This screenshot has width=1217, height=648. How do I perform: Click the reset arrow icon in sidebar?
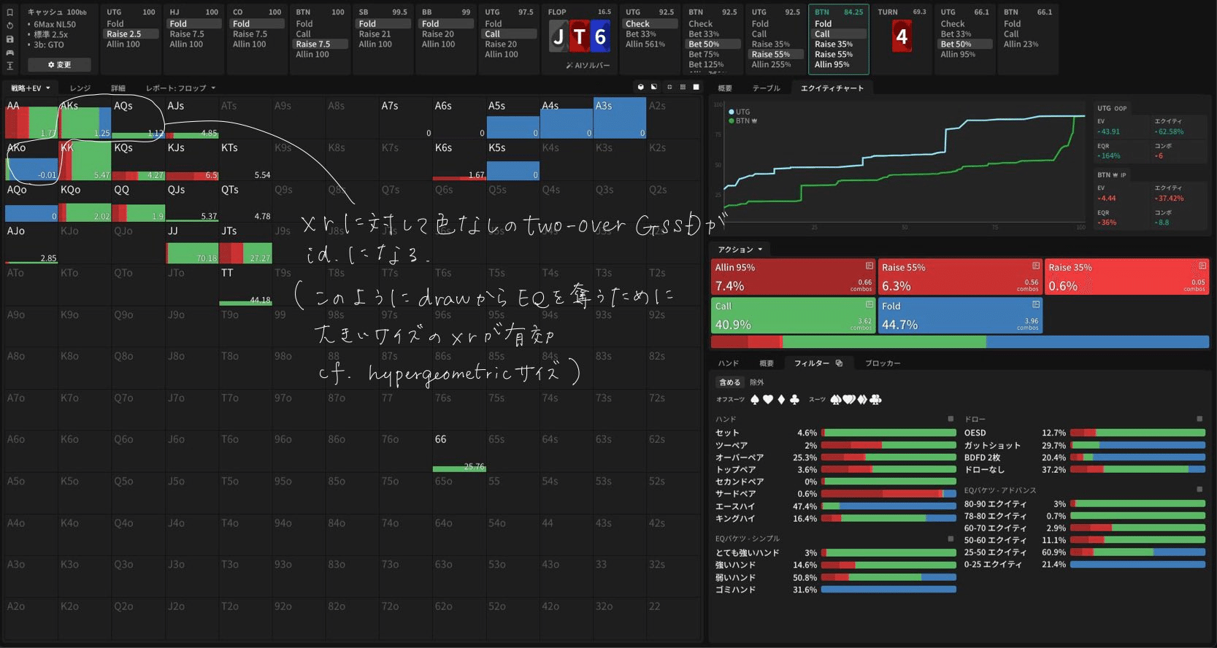[x=10, y=26]
